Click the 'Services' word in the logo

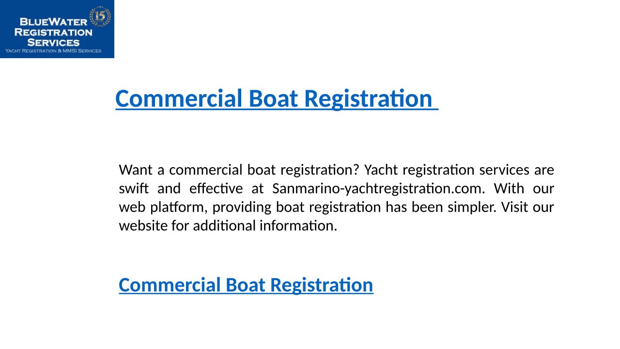tap(53, 42)
